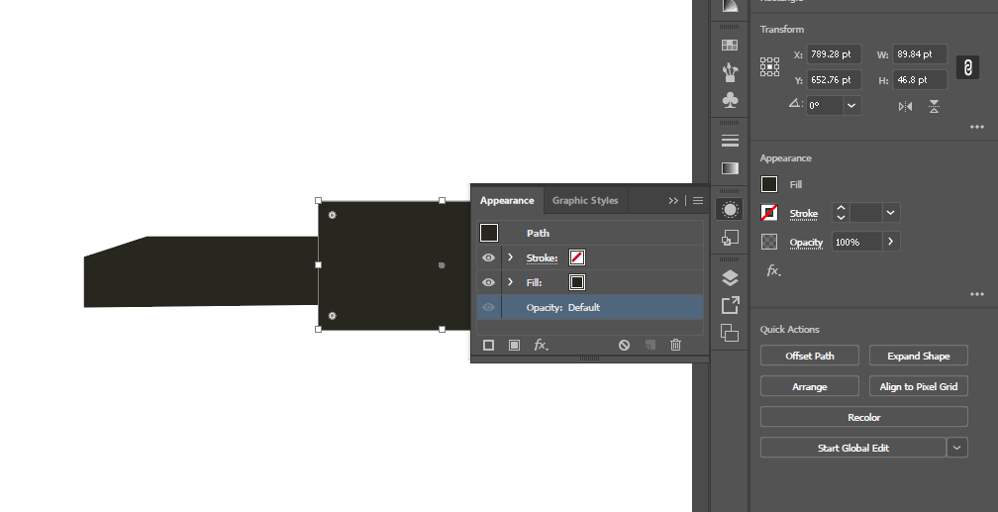
Task: Click the underlined Stroke link in Properties
Action: pyautogui.click(x=803, y=214)
